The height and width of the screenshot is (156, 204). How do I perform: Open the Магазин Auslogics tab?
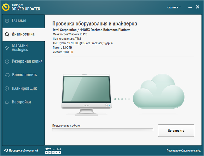click(x=23, y=48)
